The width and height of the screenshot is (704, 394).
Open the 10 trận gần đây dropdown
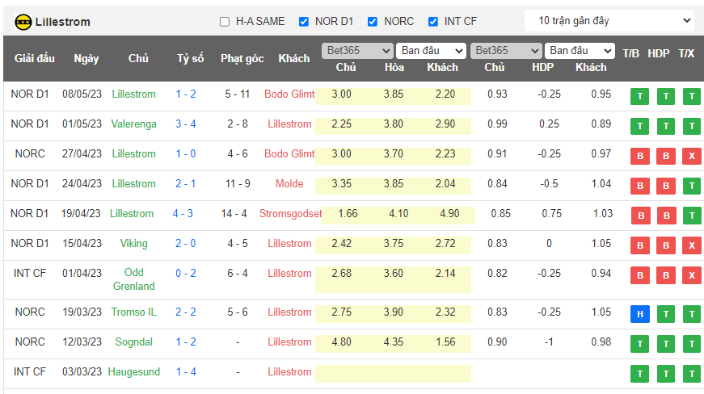609,20
